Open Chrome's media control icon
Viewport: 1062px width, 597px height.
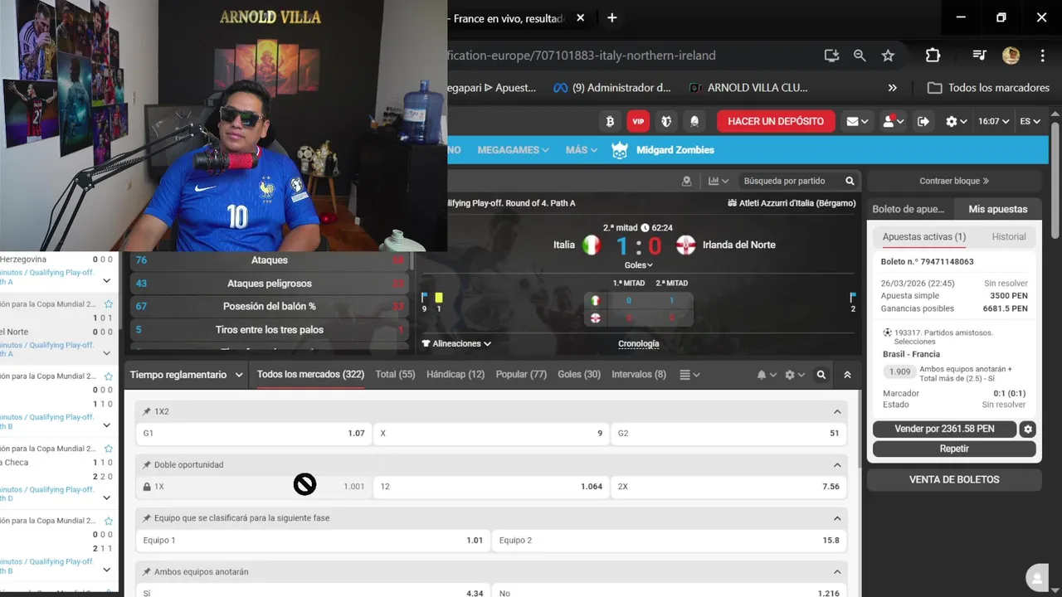979,56
